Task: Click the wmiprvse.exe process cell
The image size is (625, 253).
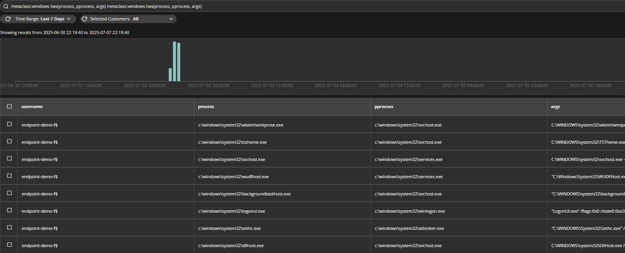Action: [x=282, y=125]
